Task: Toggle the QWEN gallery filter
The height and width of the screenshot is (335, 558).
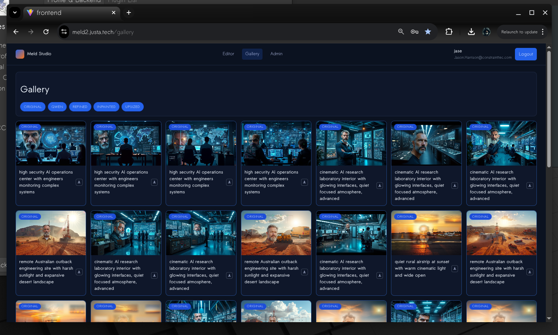Action: pos(57,107)
